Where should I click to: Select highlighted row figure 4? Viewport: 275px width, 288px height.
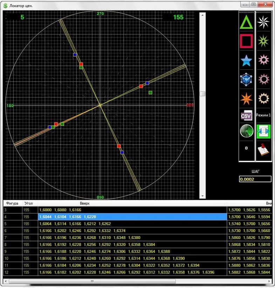138,217
